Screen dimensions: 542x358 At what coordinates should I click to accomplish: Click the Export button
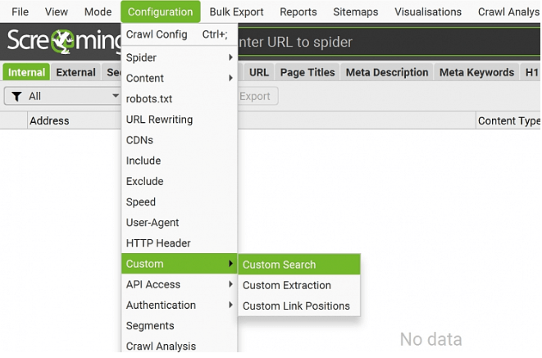[x=255, y=97]
